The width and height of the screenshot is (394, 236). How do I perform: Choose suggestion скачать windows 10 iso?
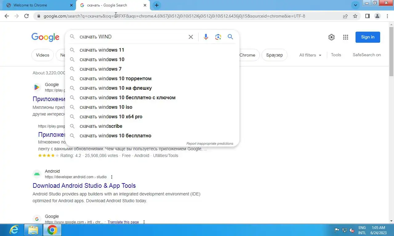point(152,107)
